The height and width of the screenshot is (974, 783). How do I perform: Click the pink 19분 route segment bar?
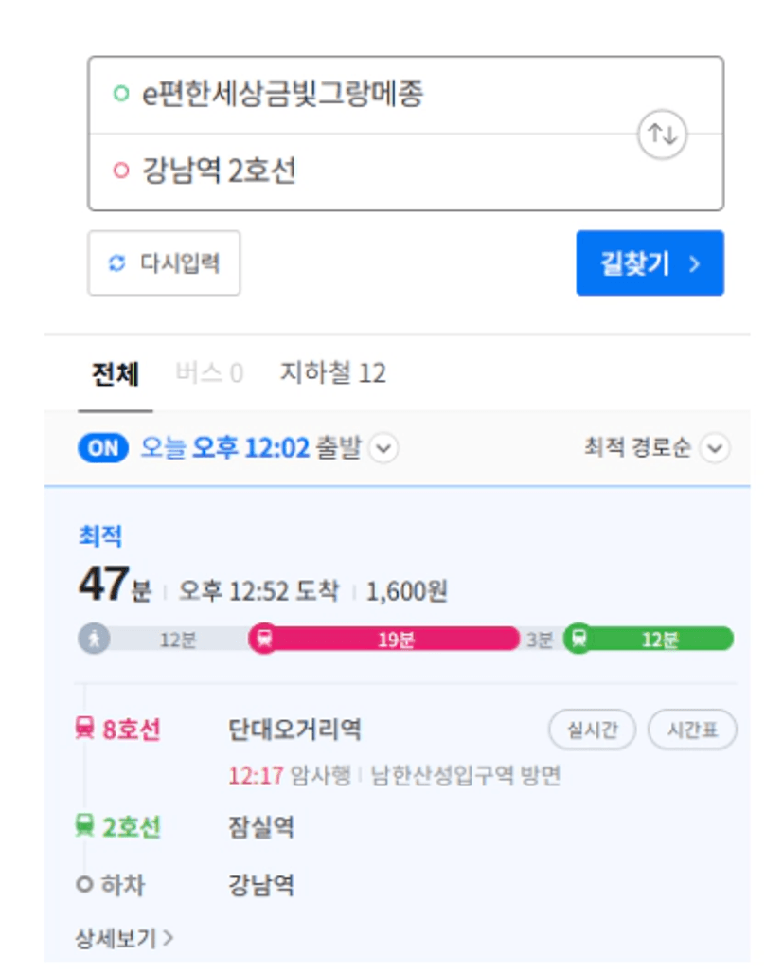(x=396, y=639)
